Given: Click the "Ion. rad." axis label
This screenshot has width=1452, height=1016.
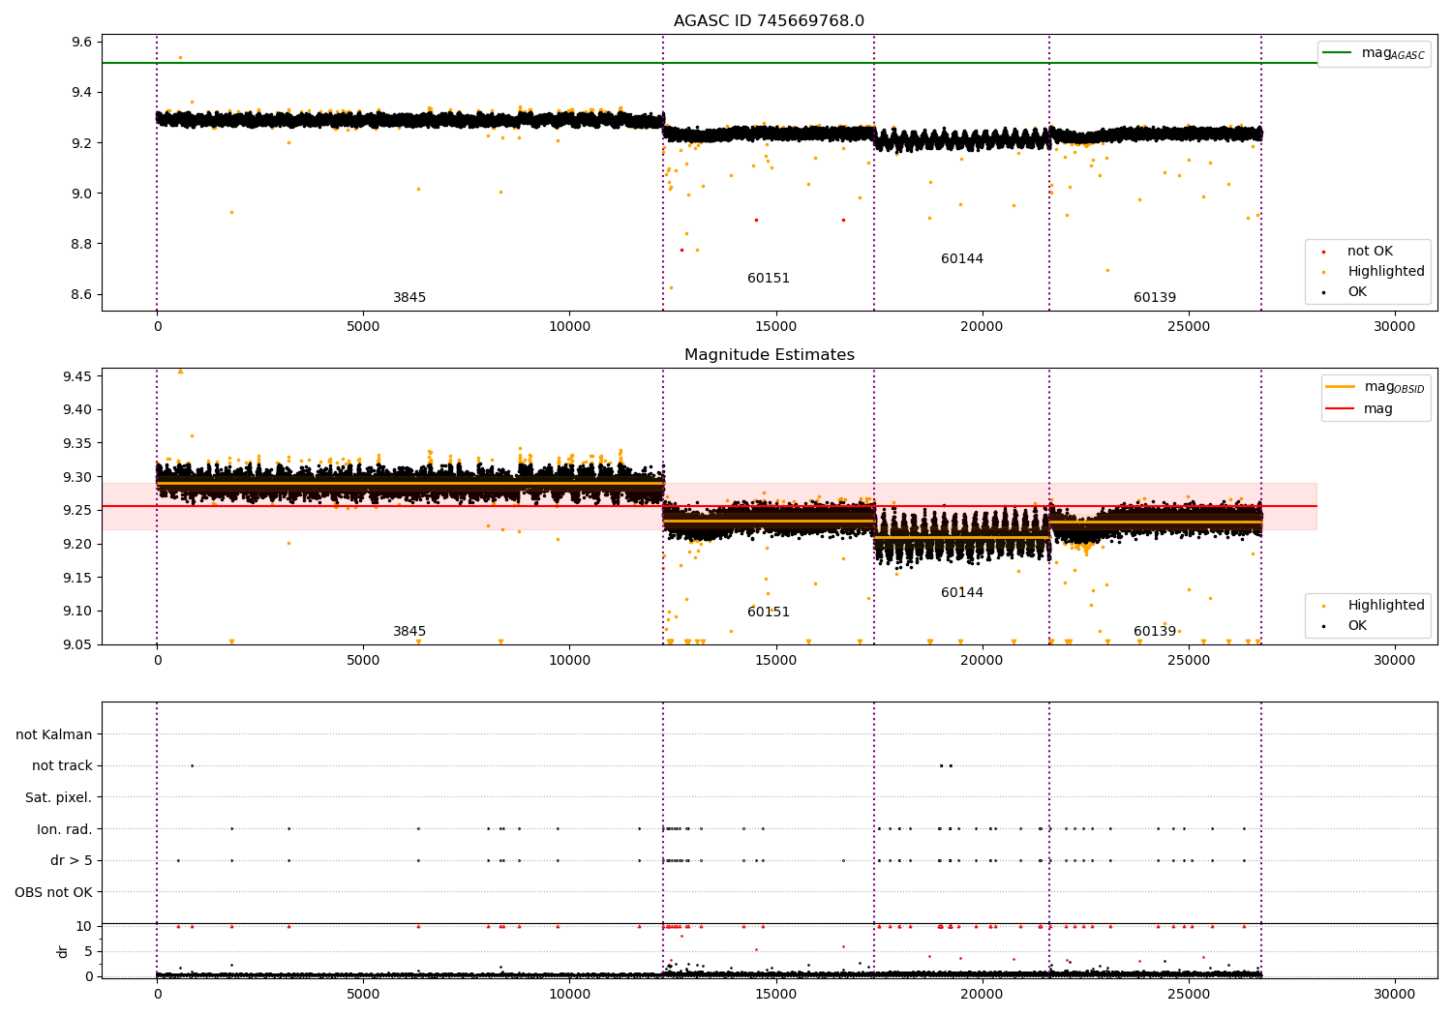Looking at the screenshot, I should point(65,829).
